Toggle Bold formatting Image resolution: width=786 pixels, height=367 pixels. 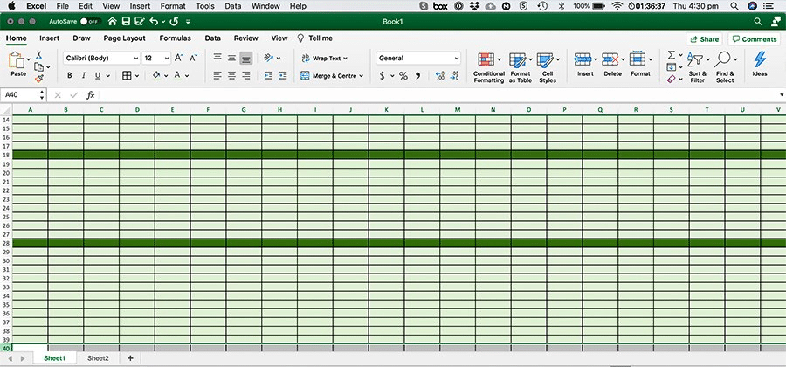click(x=70, y=76)
